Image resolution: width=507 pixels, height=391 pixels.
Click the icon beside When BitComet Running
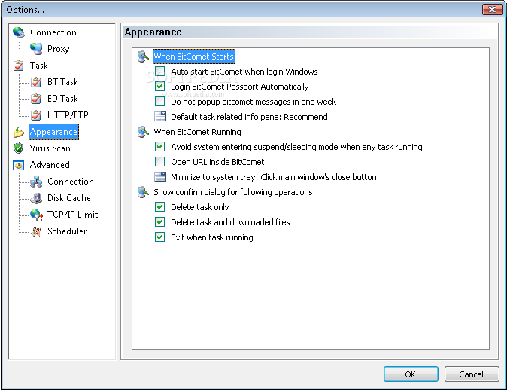(143, 132)
